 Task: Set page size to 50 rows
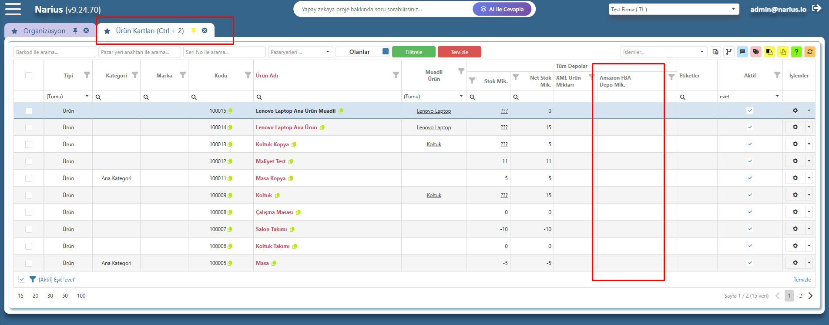[65, 296]
